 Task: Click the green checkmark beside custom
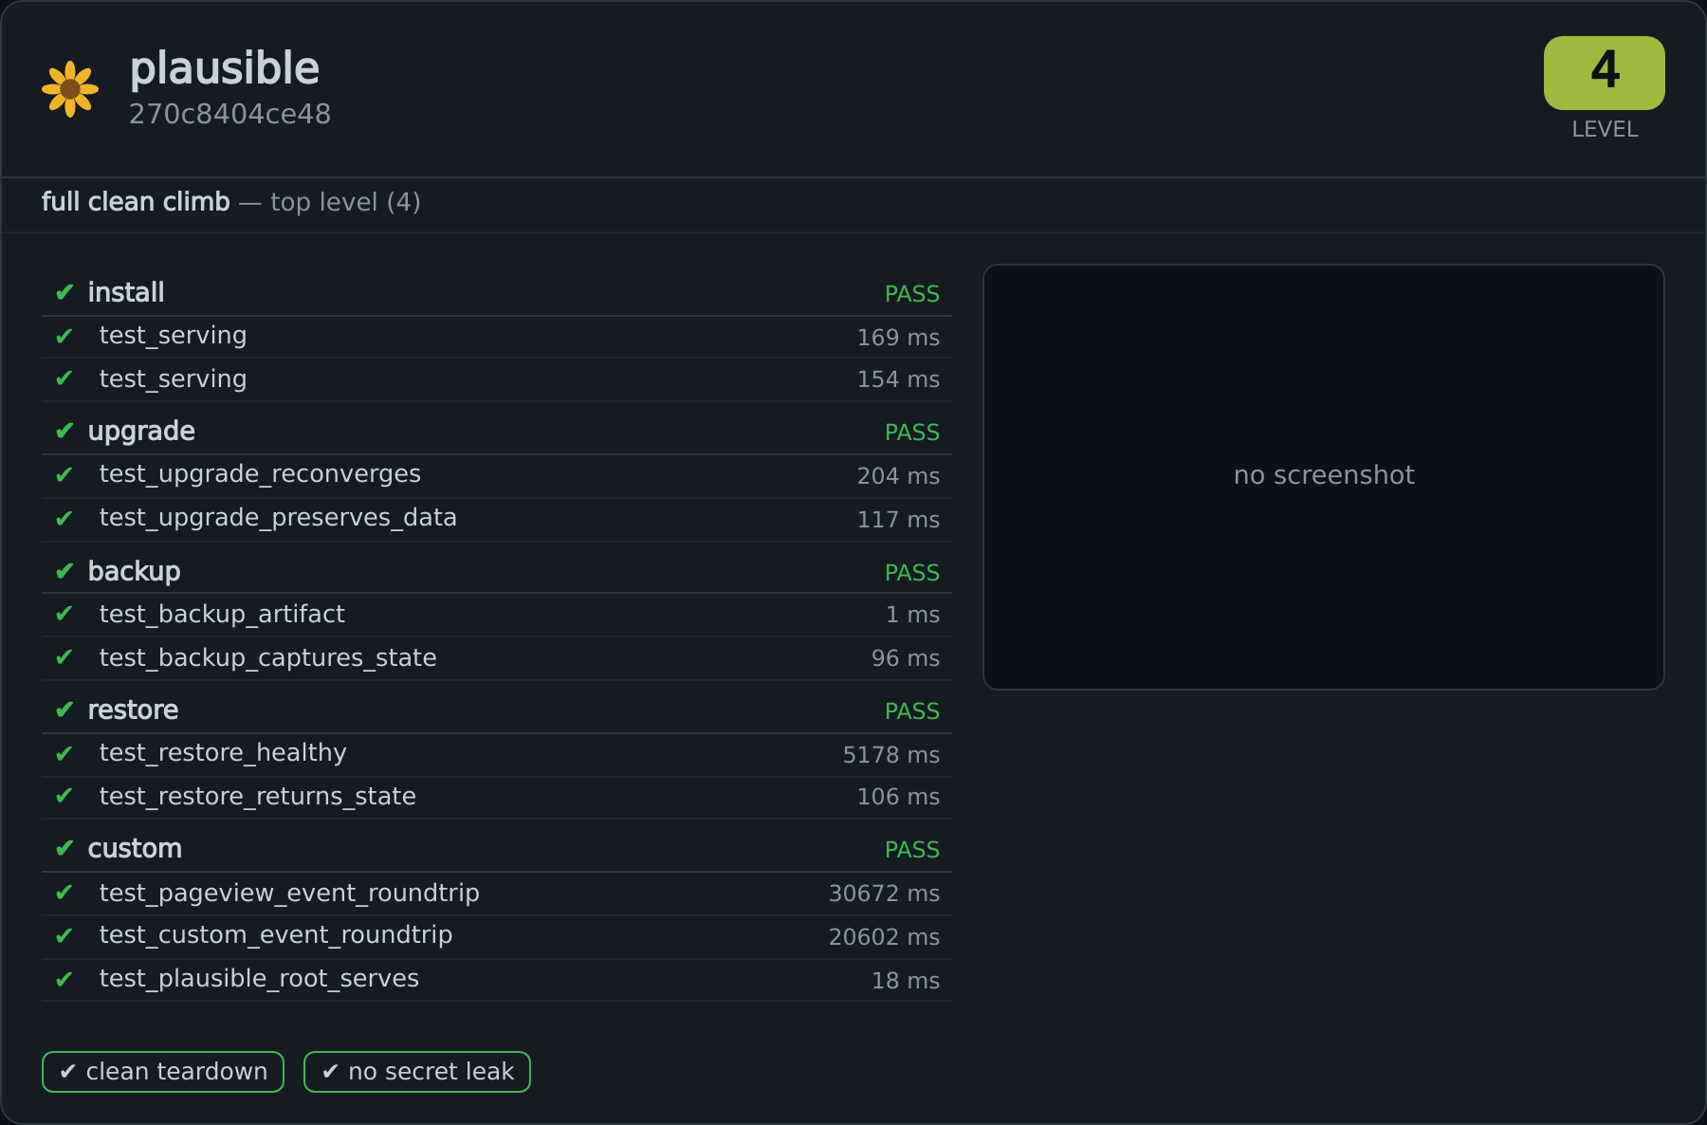(64, 848)
